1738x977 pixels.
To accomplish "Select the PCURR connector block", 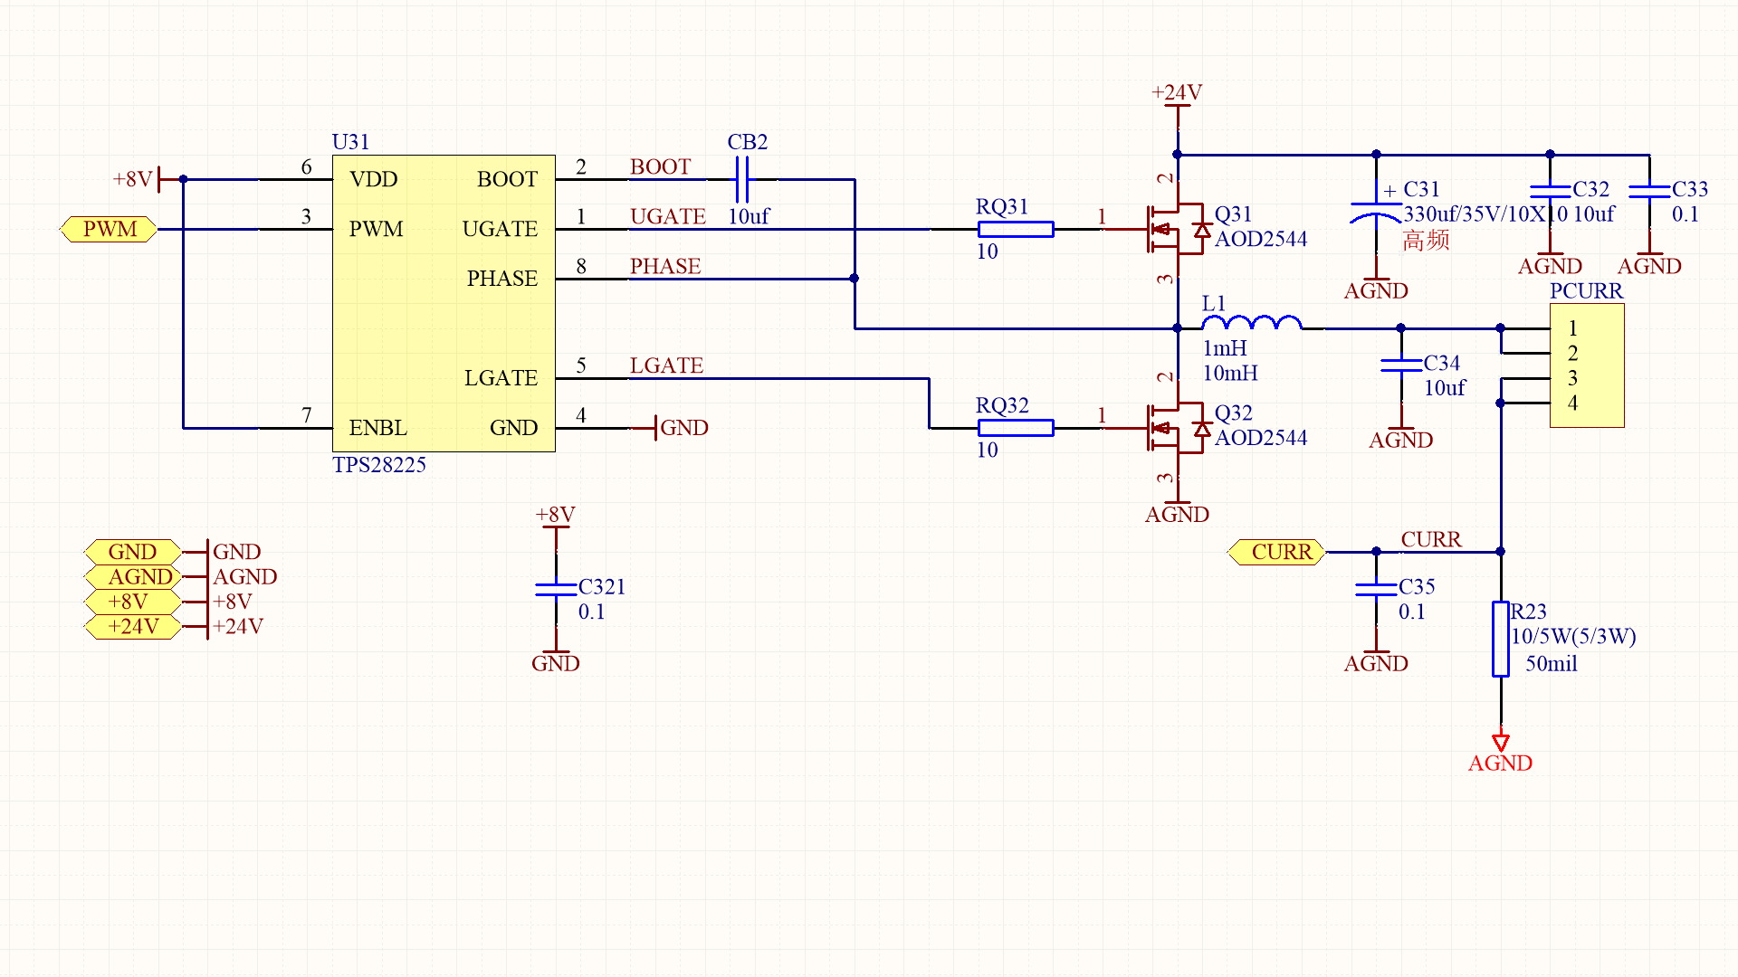I will (x=1587, y=365).
